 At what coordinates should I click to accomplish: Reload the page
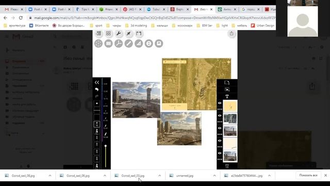21,18
